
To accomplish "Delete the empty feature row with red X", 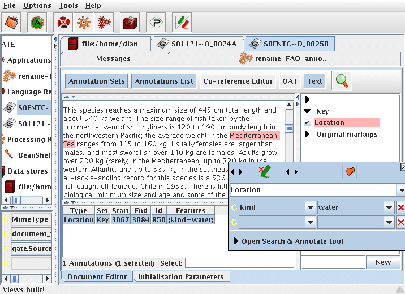I will tap(400, 222).
